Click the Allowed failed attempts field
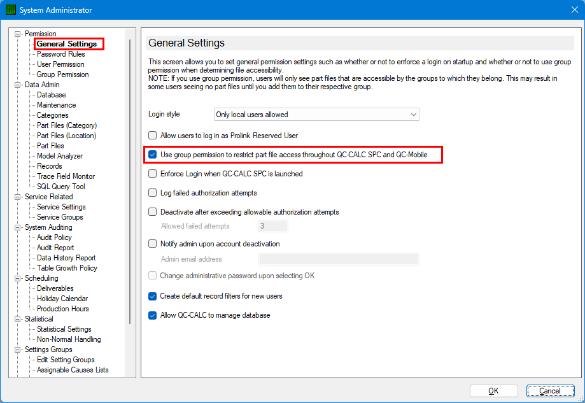Viewport: 585px width, 403px height. [273, 226]
